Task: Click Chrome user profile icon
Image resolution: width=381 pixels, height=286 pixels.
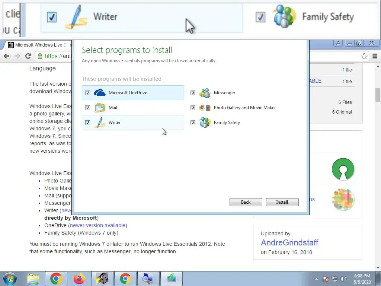Action: (338, 44)
